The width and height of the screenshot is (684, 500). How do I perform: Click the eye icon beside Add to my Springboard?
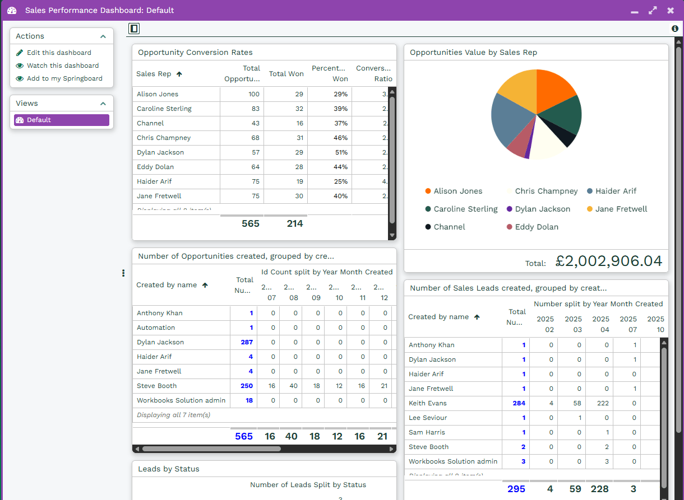pyautogui.click(x=20, y=78)
